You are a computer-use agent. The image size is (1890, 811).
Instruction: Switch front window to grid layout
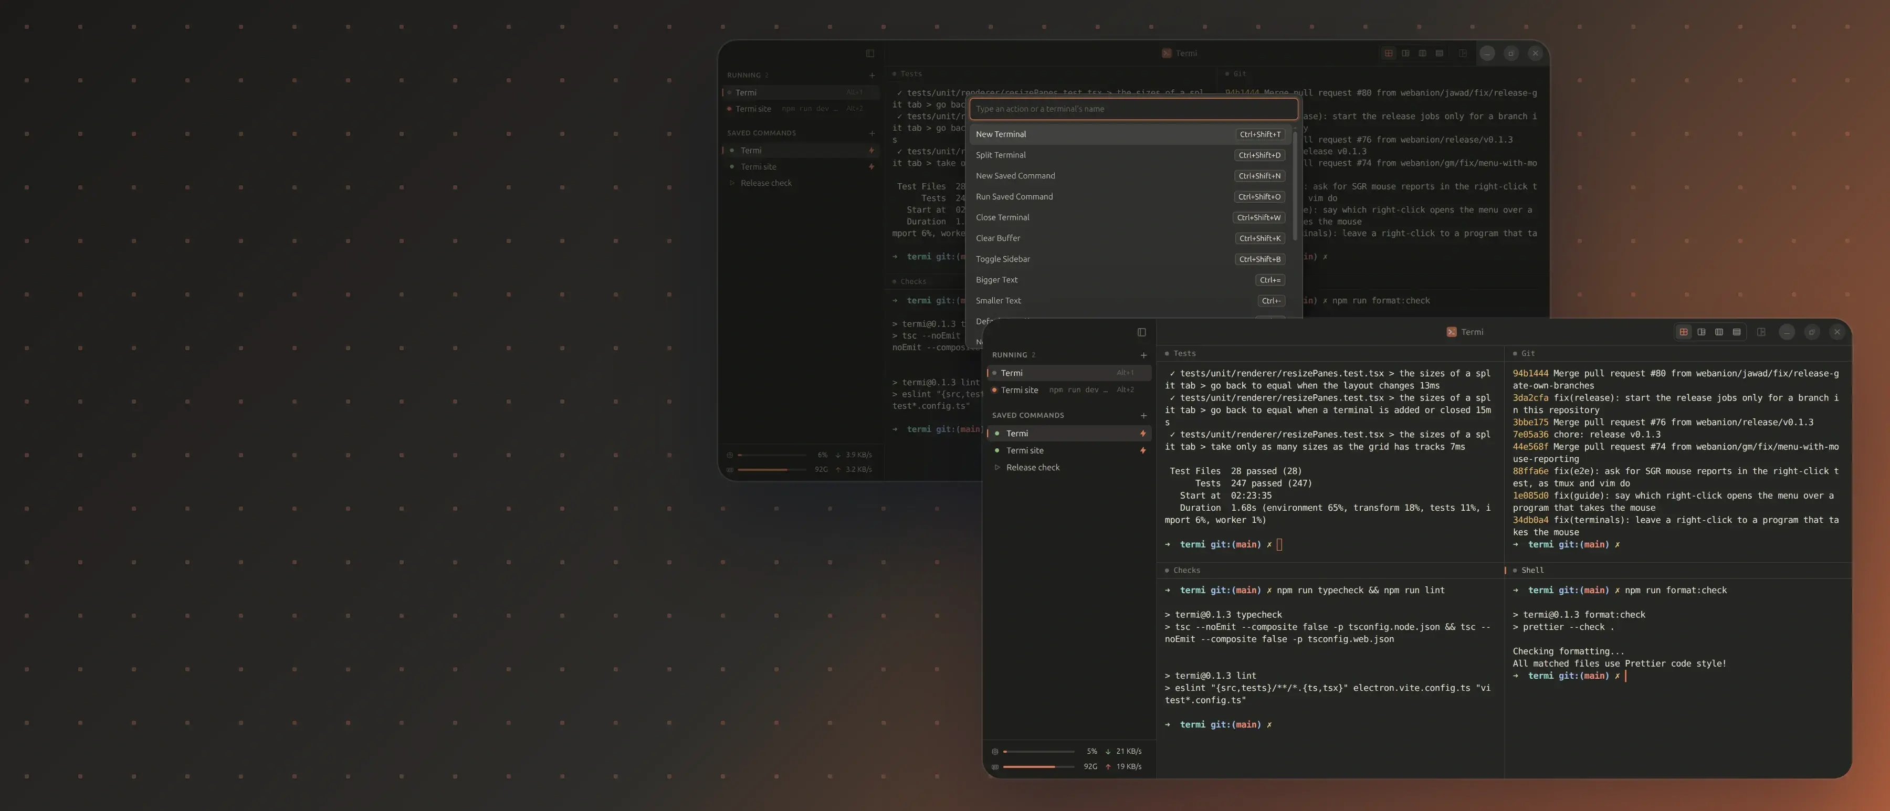pos(1684,332)
